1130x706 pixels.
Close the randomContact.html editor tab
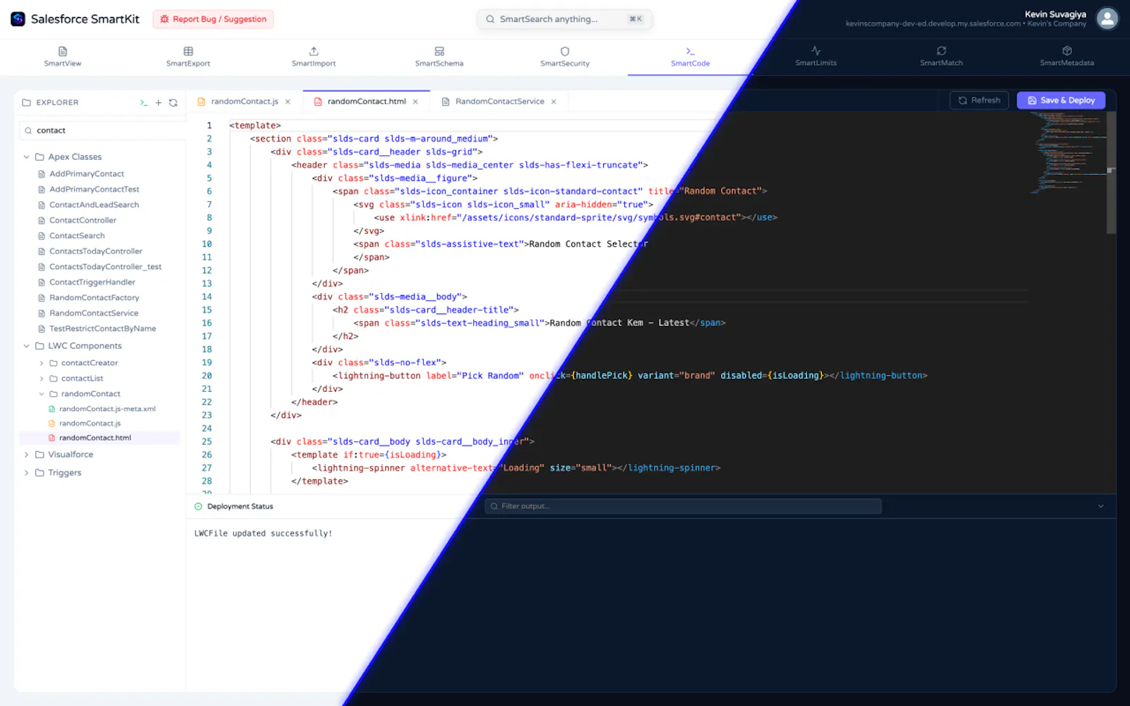click(x=415, y=102)
